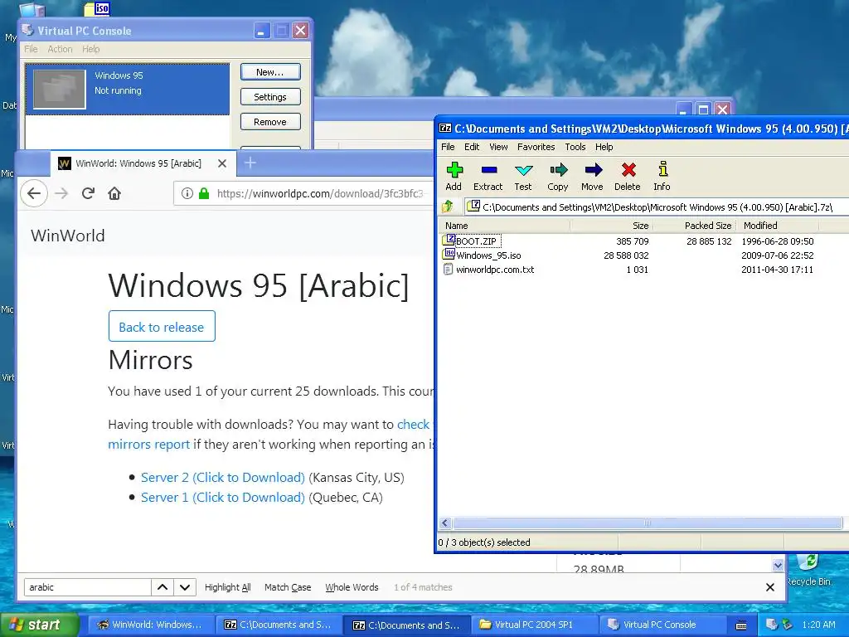
Task: Jump to next find match
Action: pyautogui.click(x=185, y=587)
